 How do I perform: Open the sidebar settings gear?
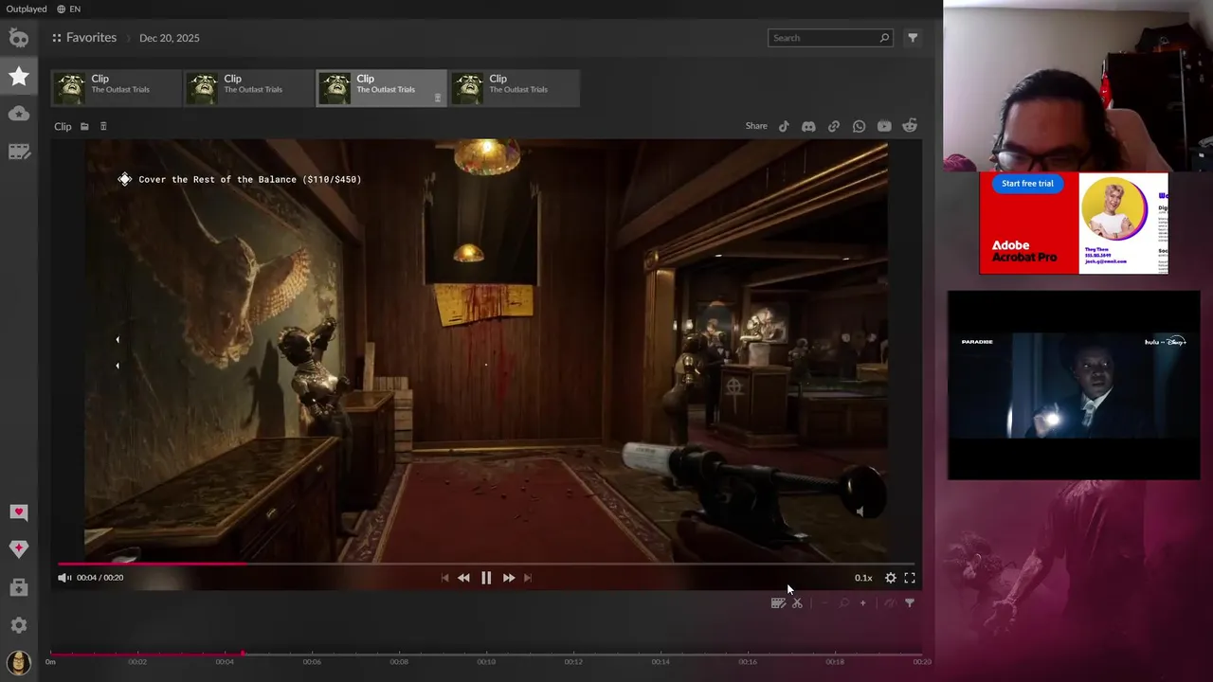tap(19, 625)
